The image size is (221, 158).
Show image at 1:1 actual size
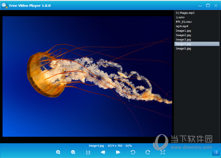tap(88, 152)
